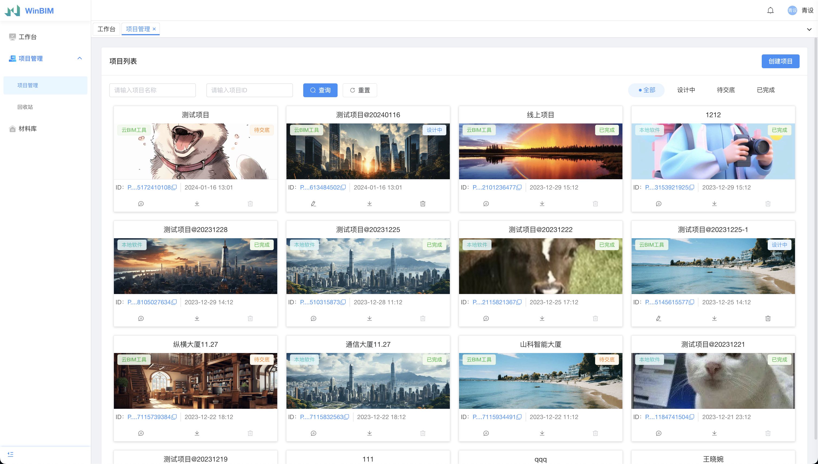Open comments for 山科智能大厦

tap(486, 433)
